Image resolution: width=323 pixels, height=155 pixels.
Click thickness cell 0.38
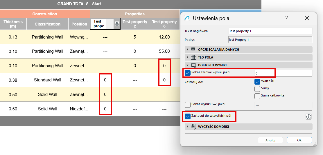[x=13, y=80]
